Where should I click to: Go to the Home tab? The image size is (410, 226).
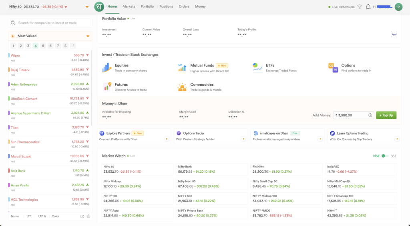click(112, 6)
